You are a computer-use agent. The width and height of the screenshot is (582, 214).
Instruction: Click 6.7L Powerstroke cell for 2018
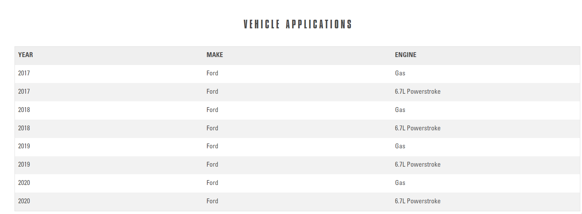click(418, 128)
